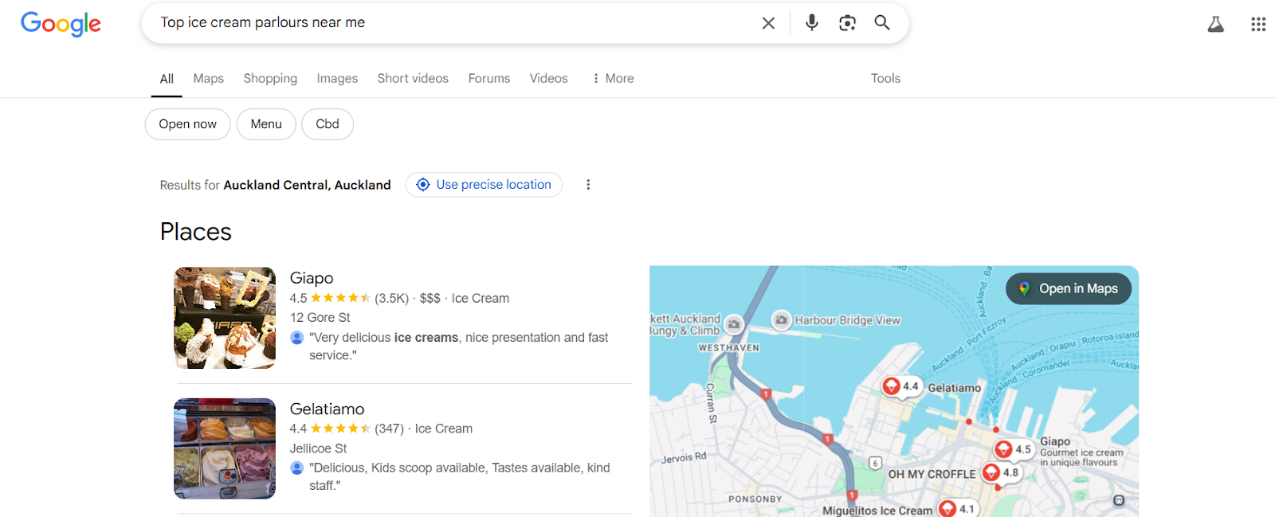Open the Tools options
The height and width of the screenshot is (517, 1275).
point(885,78)
